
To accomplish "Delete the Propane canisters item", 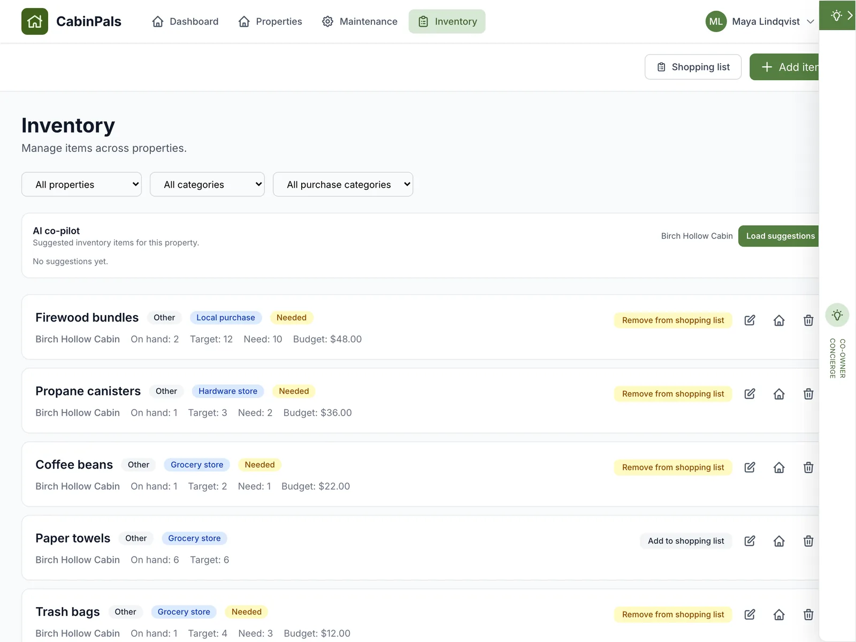I will (x=808, y=394).
